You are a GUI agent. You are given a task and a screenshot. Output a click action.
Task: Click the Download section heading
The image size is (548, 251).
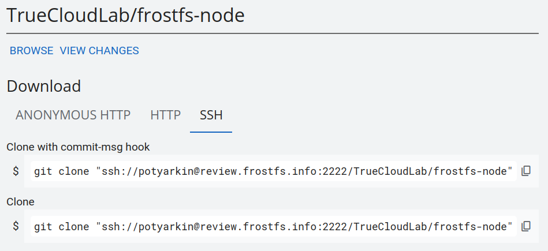click(x=44, y=87)
